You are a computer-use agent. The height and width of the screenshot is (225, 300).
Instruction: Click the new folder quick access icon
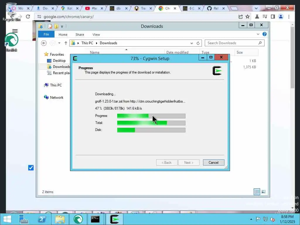coord(56,26)
